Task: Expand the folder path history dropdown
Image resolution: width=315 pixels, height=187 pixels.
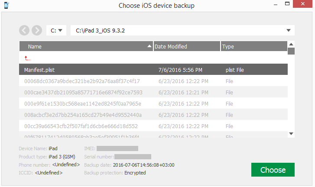Action: 289,30
